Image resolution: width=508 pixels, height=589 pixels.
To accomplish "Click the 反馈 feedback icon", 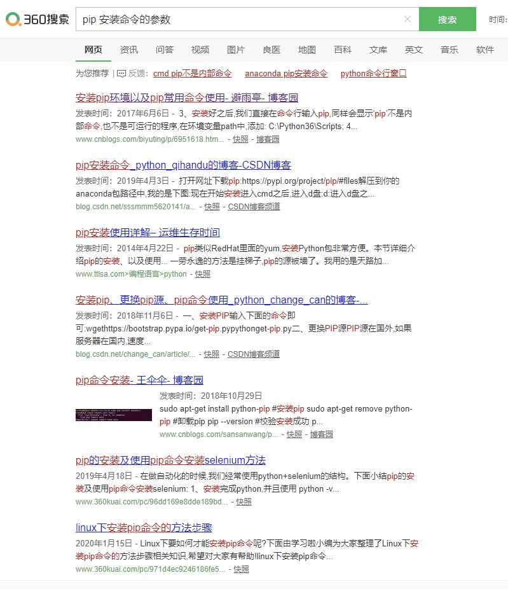I will tap(121, 74).
